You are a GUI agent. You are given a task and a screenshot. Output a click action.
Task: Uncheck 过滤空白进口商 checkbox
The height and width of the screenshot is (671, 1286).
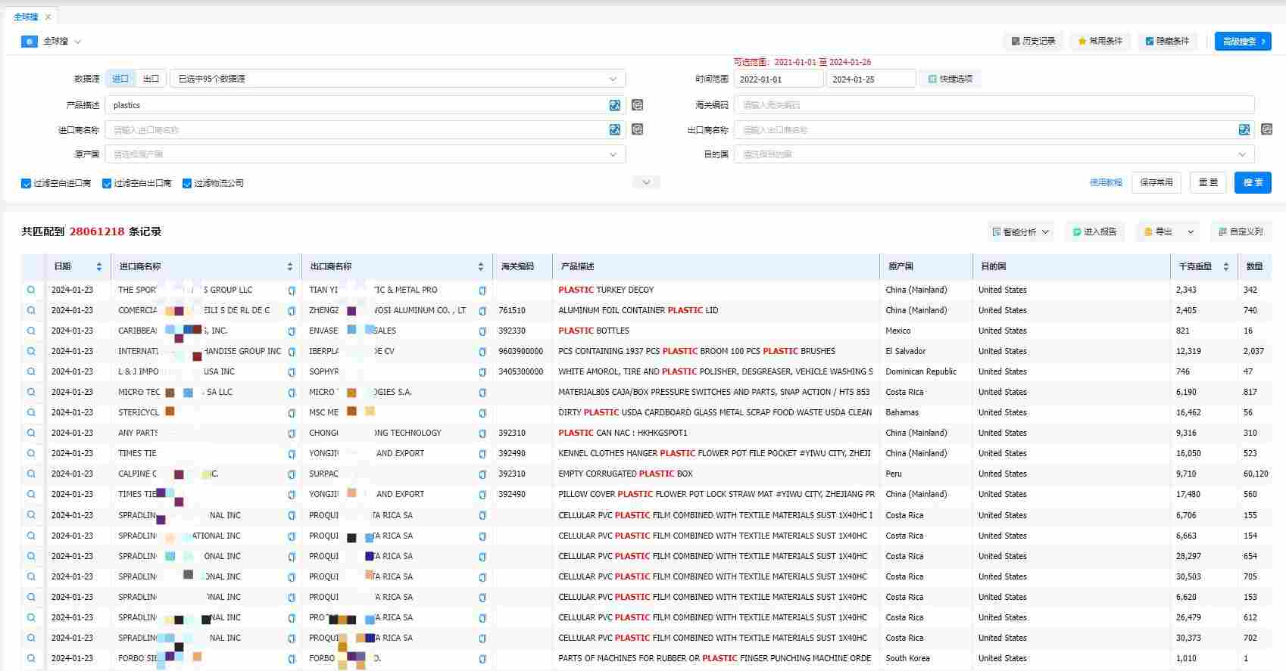(27, 183)
